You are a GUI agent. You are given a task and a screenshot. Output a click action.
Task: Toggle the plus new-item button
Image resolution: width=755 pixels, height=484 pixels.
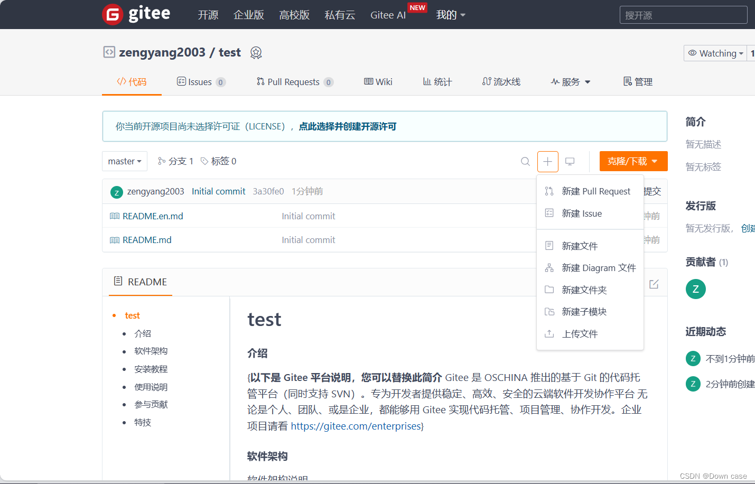[x=548, y=161]
